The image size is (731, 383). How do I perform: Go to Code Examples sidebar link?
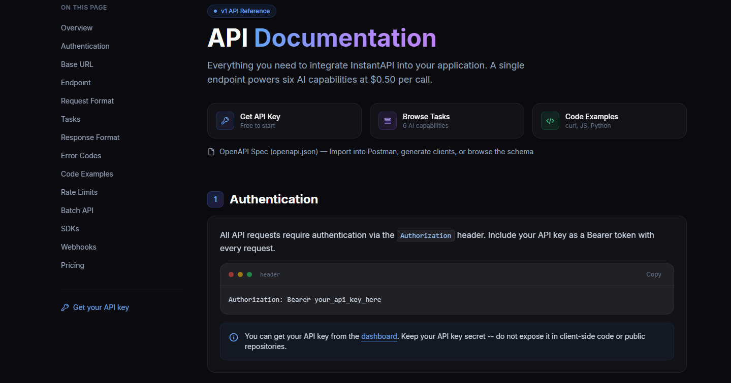[87, 174]
